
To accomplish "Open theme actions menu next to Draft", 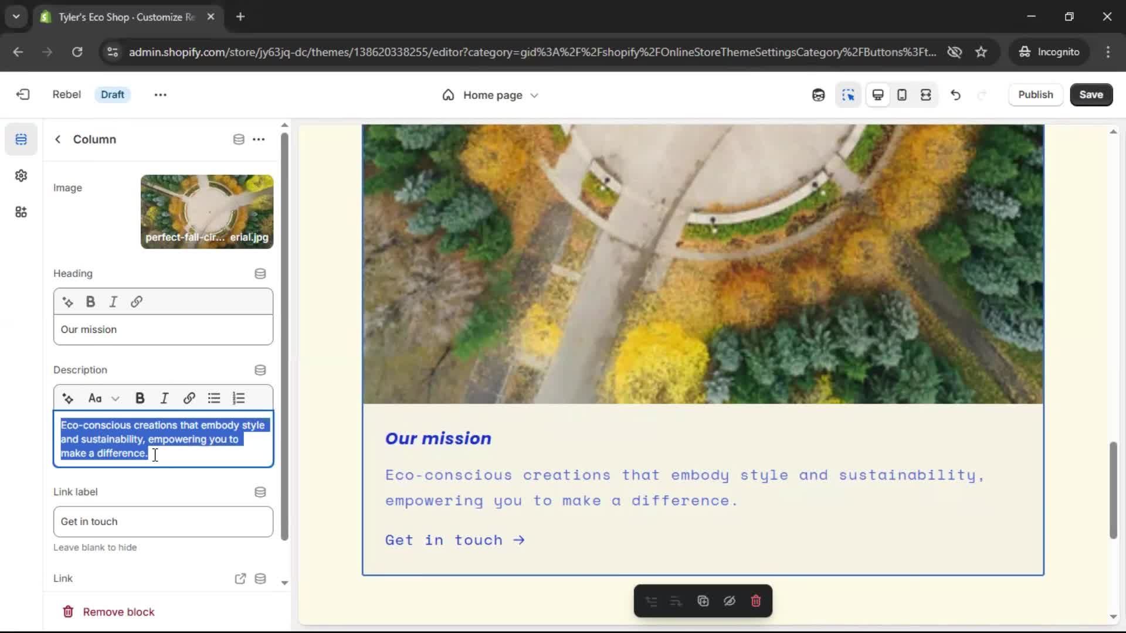I will 160,95.
